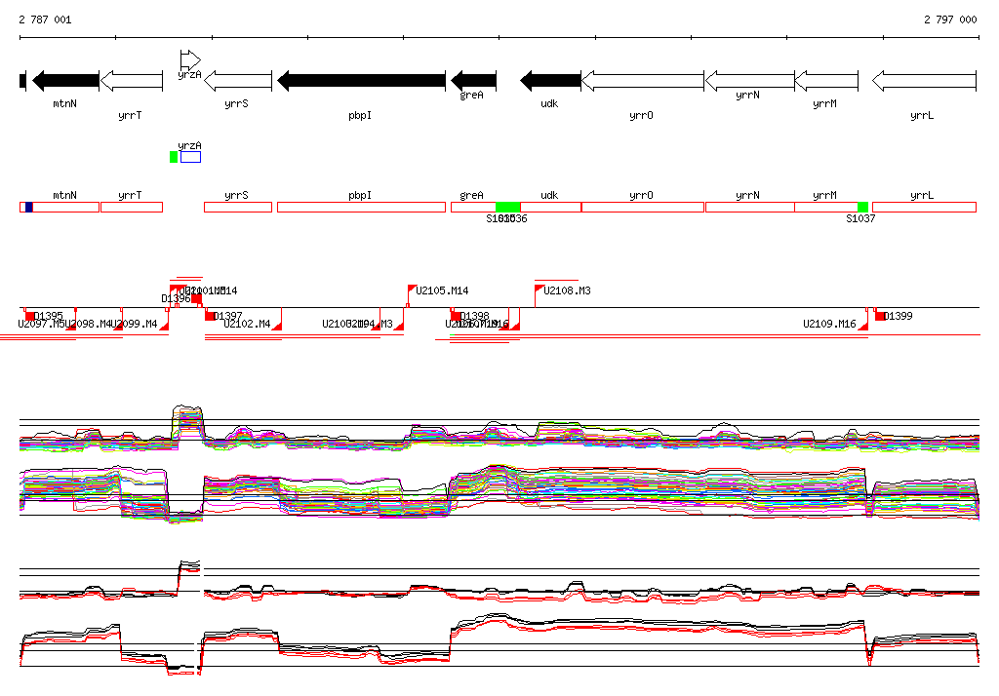Click the red-outlined yrrN box

click(750, 207)
